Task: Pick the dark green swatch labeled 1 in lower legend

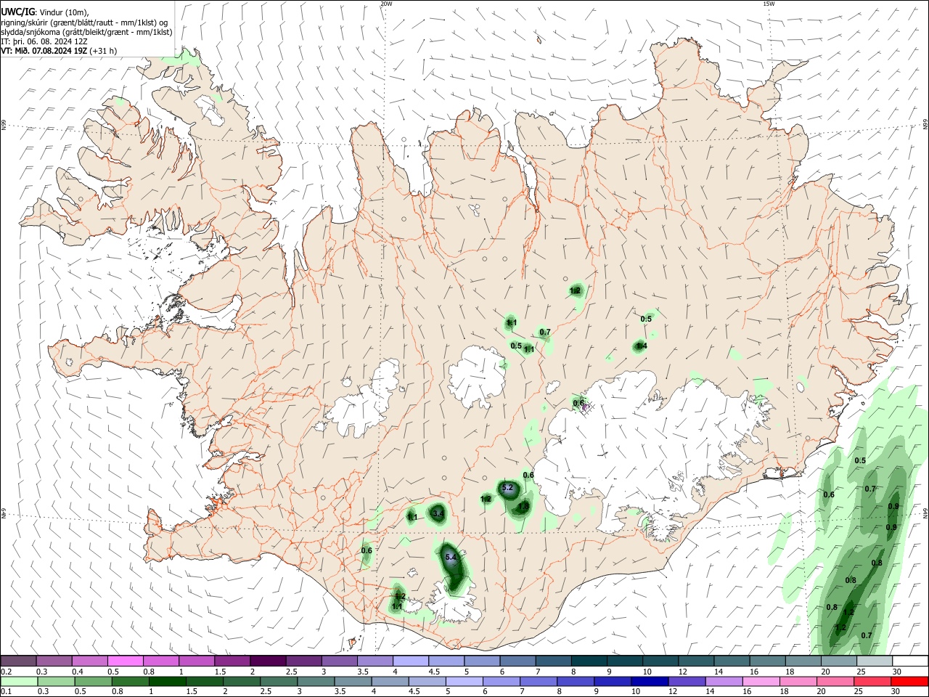Action: tap(166, 681)
